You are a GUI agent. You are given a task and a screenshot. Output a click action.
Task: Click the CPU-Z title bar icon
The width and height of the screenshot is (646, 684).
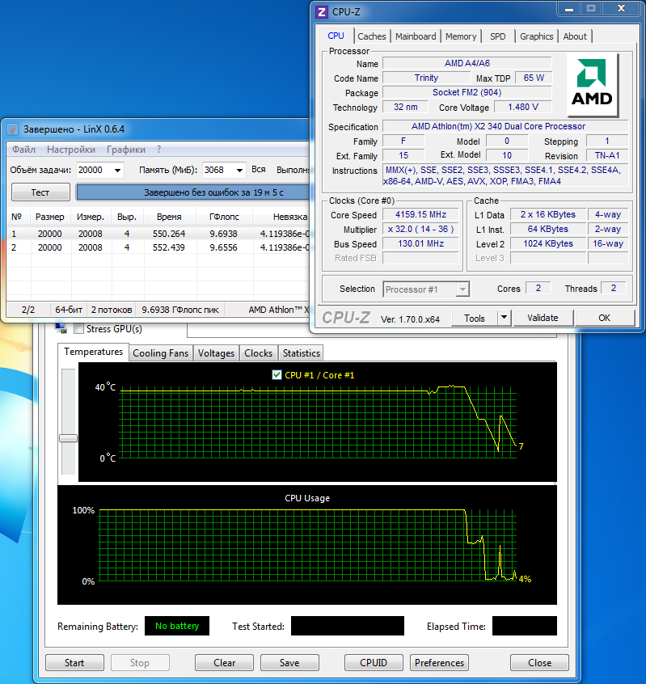tap(322, 12)
